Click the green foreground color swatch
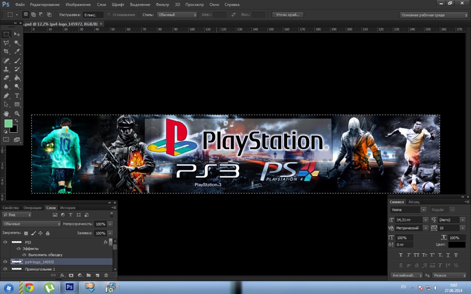This screenshot has height=294, width=471. [x=8, y=123]
